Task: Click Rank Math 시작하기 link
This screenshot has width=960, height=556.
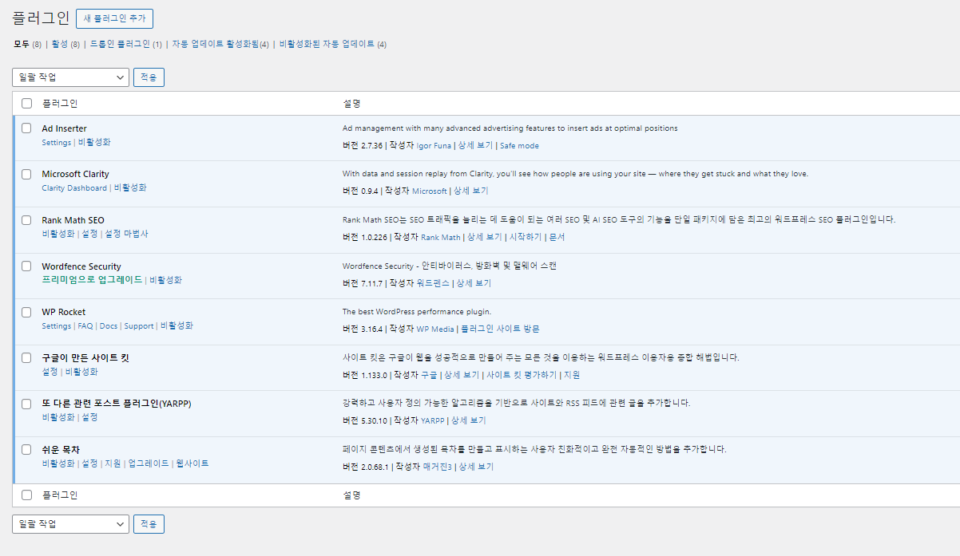Action: point(526,238)
